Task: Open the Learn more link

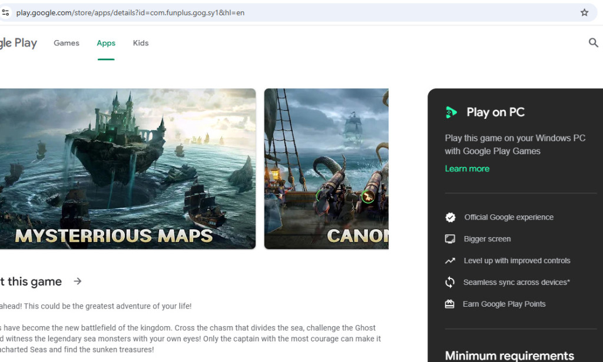Action: [467, 168]
